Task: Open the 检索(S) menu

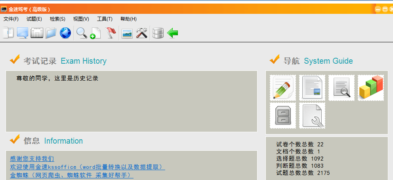Action: [x=57, y=19]
